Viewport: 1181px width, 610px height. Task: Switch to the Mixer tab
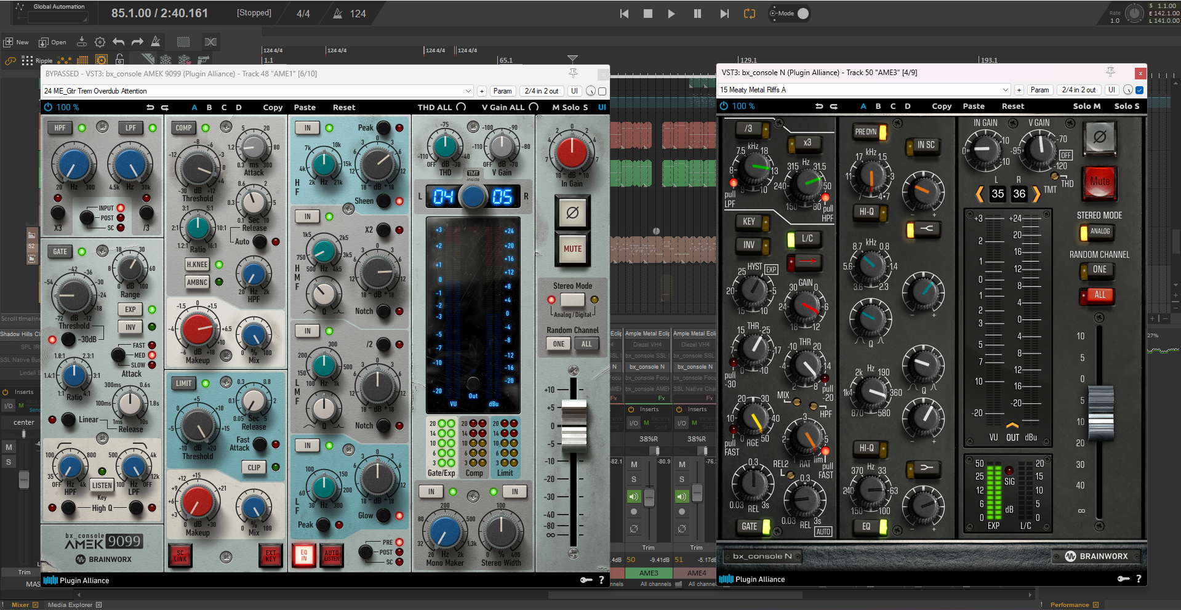(x=20, y=604)
